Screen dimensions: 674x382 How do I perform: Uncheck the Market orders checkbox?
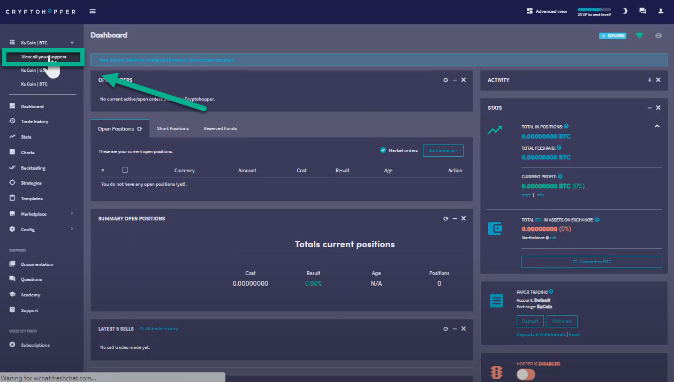(383, 150)
